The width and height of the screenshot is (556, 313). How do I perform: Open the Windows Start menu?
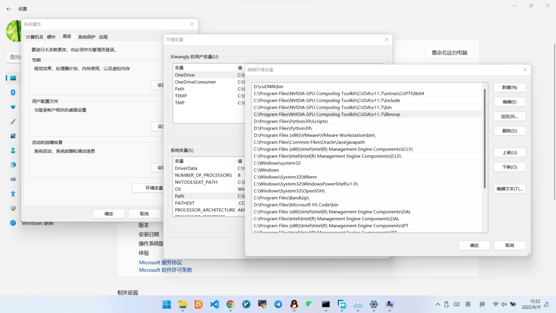[x=167, y=304]
